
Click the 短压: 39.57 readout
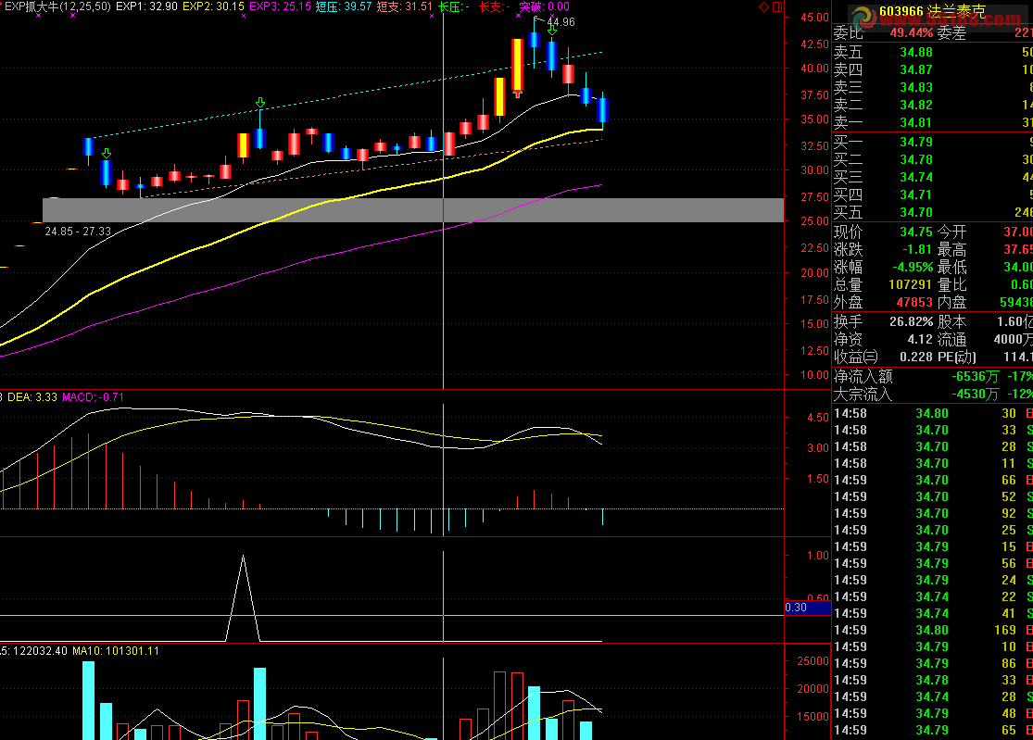[343, 6]
